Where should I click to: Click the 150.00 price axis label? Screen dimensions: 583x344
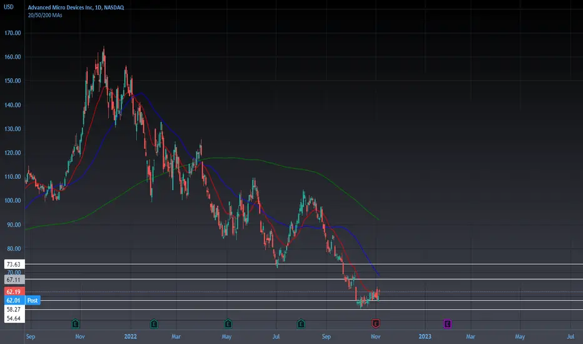[x=13, y=81]
